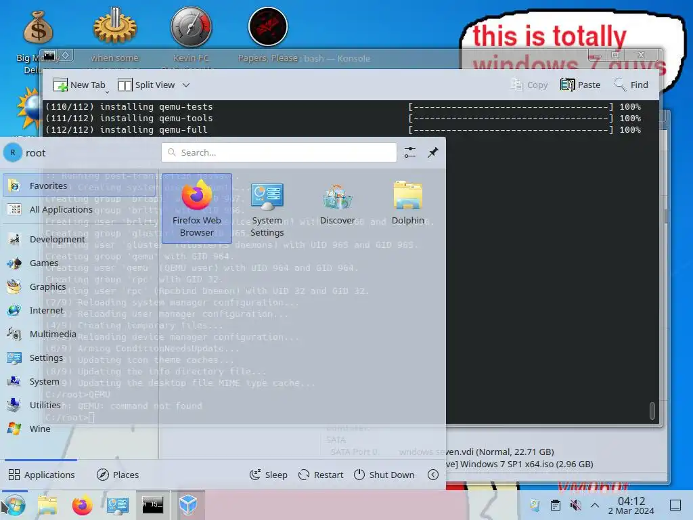
Task: Click the clock showing 04:12
Action: [631, 505]
